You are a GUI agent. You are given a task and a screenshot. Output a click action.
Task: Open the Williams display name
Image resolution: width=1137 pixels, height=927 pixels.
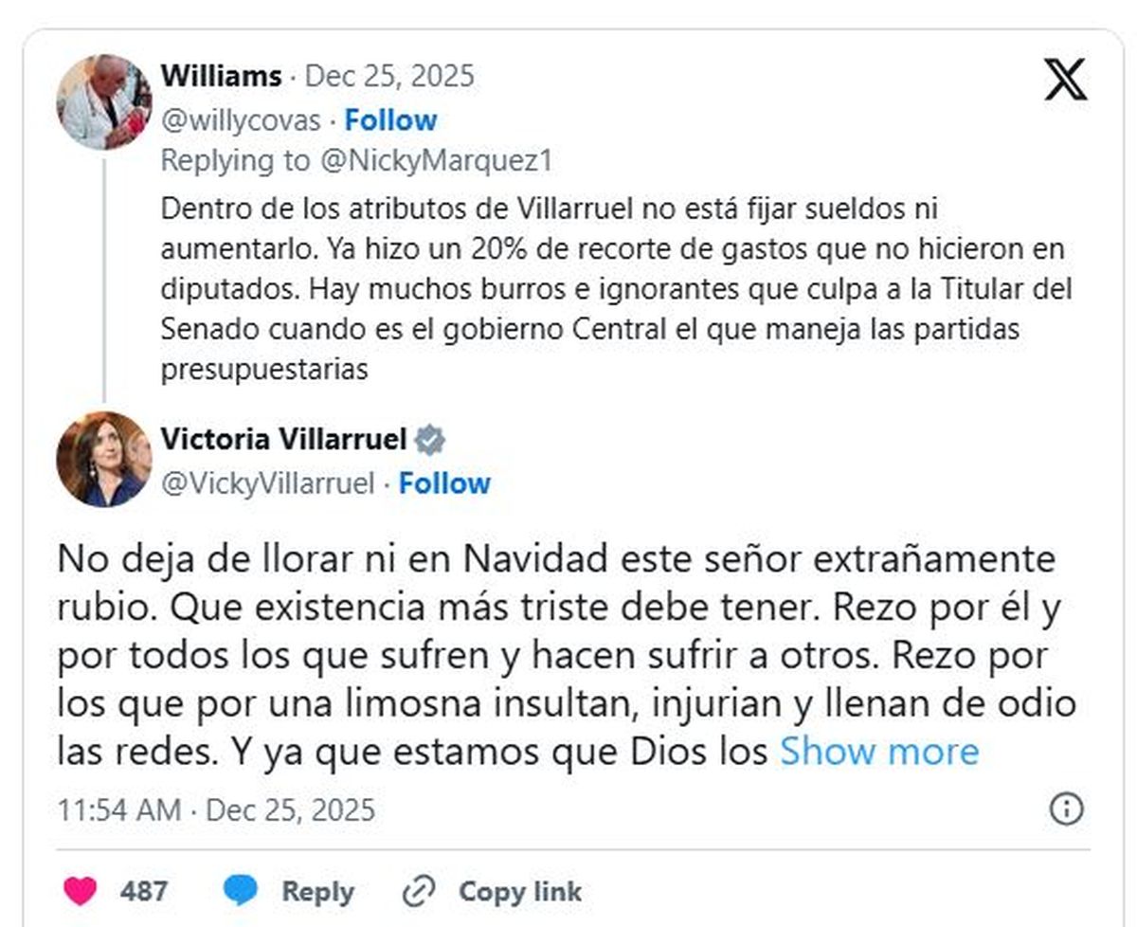(x=222, y=76)
